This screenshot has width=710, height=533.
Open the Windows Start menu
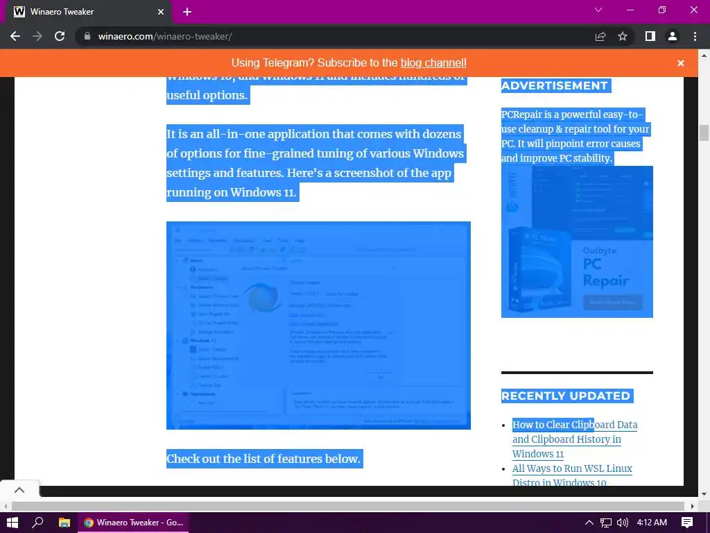pyautogui.click(x=12, y=523)
